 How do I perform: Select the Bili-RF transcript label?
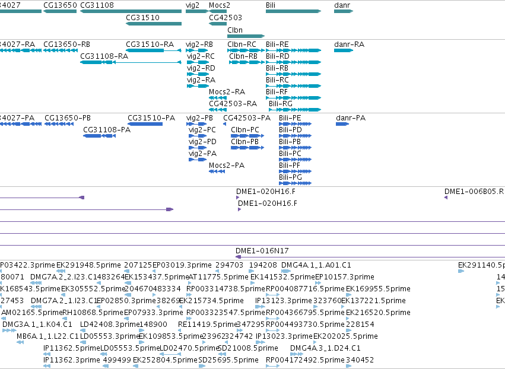tap(277, 92)
